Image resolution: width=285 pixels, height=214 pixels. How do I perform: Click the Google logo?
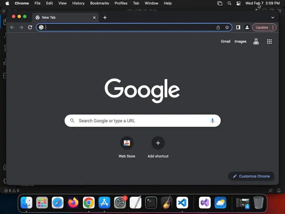[142, 91]
